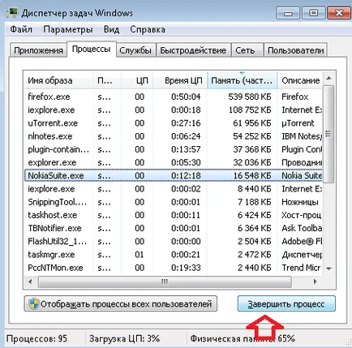This screenshot has width=352, height=348.
Task: Click the horizontal scrollbar right arrow
Action: [316, 281]
